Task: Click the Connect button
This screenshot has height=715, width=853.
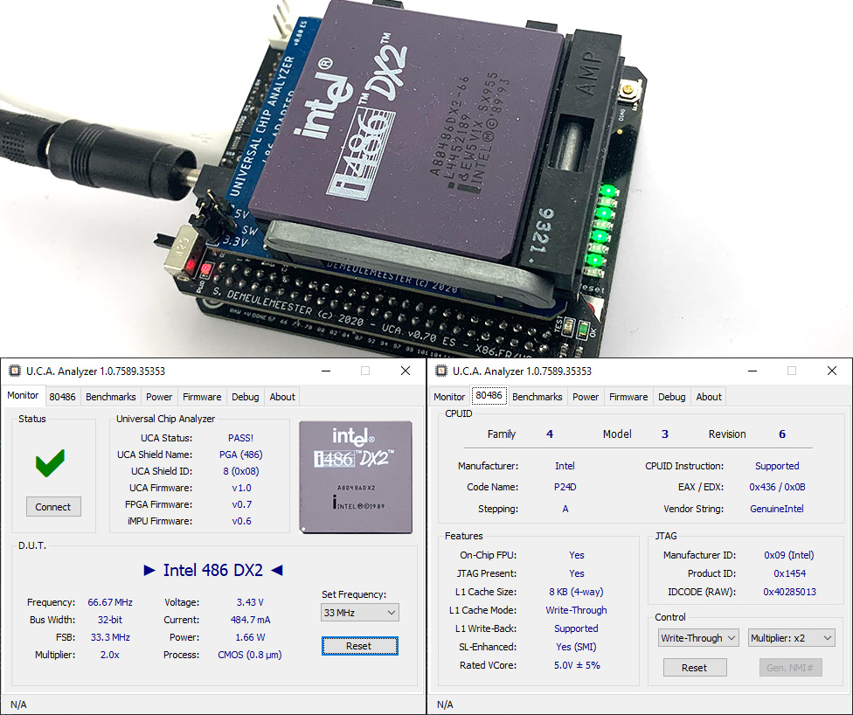Action: tap(53, 507)
